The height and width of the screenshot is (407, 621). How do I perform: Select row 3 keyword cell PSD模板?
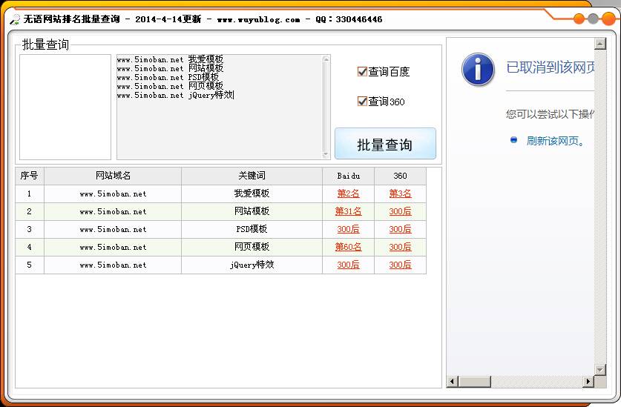coord(252,229)
